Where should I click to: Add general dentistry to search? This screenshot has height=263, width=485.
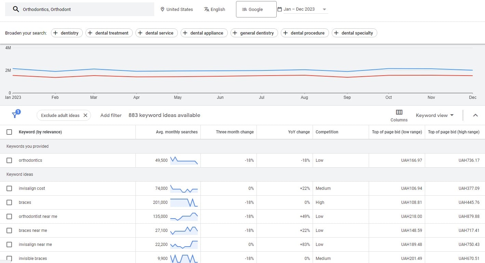[254, 33]
